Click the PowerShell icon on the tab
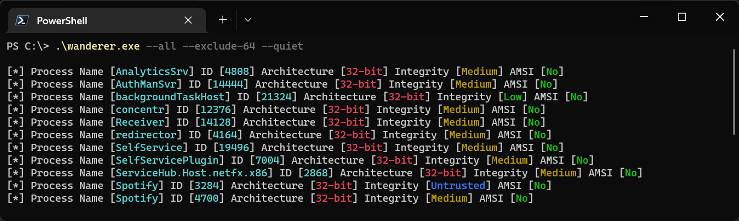This screenshot has width=739, height=221. tap(21, 20)
